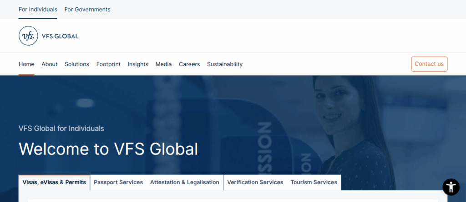
Task: Switch to Verification Services tab
Action: click(x=255, y=182)
